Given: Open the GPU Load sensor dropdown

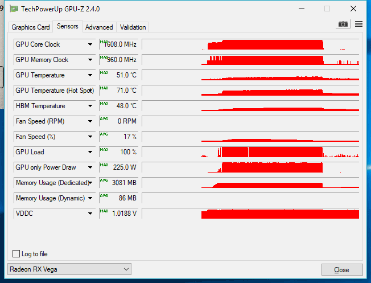Looking at the screenshot, I should coord(90,152).
